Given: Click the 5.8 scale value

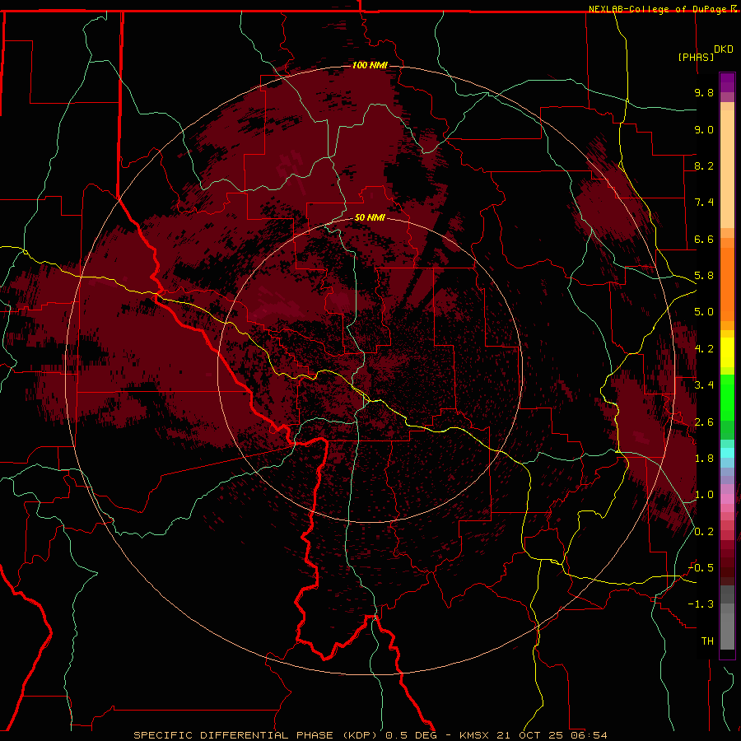Looking at the screenshot, I should click(704, 276).
